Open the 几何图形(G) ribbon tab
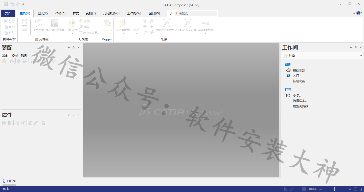The width and height of the screenshot is (364, 192). click(x=111, y=13)
